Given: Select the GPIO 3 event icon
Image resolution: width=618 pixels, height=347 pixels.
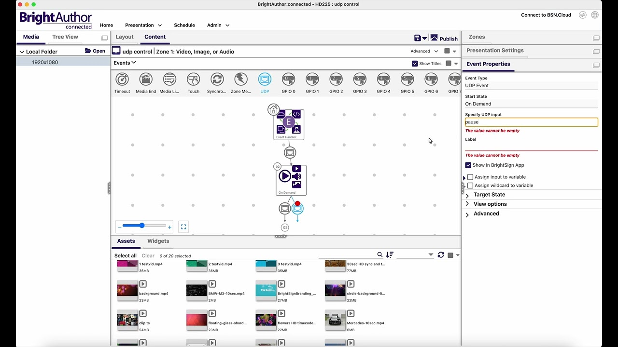Looking at the screenshot, I should (360, 80).
